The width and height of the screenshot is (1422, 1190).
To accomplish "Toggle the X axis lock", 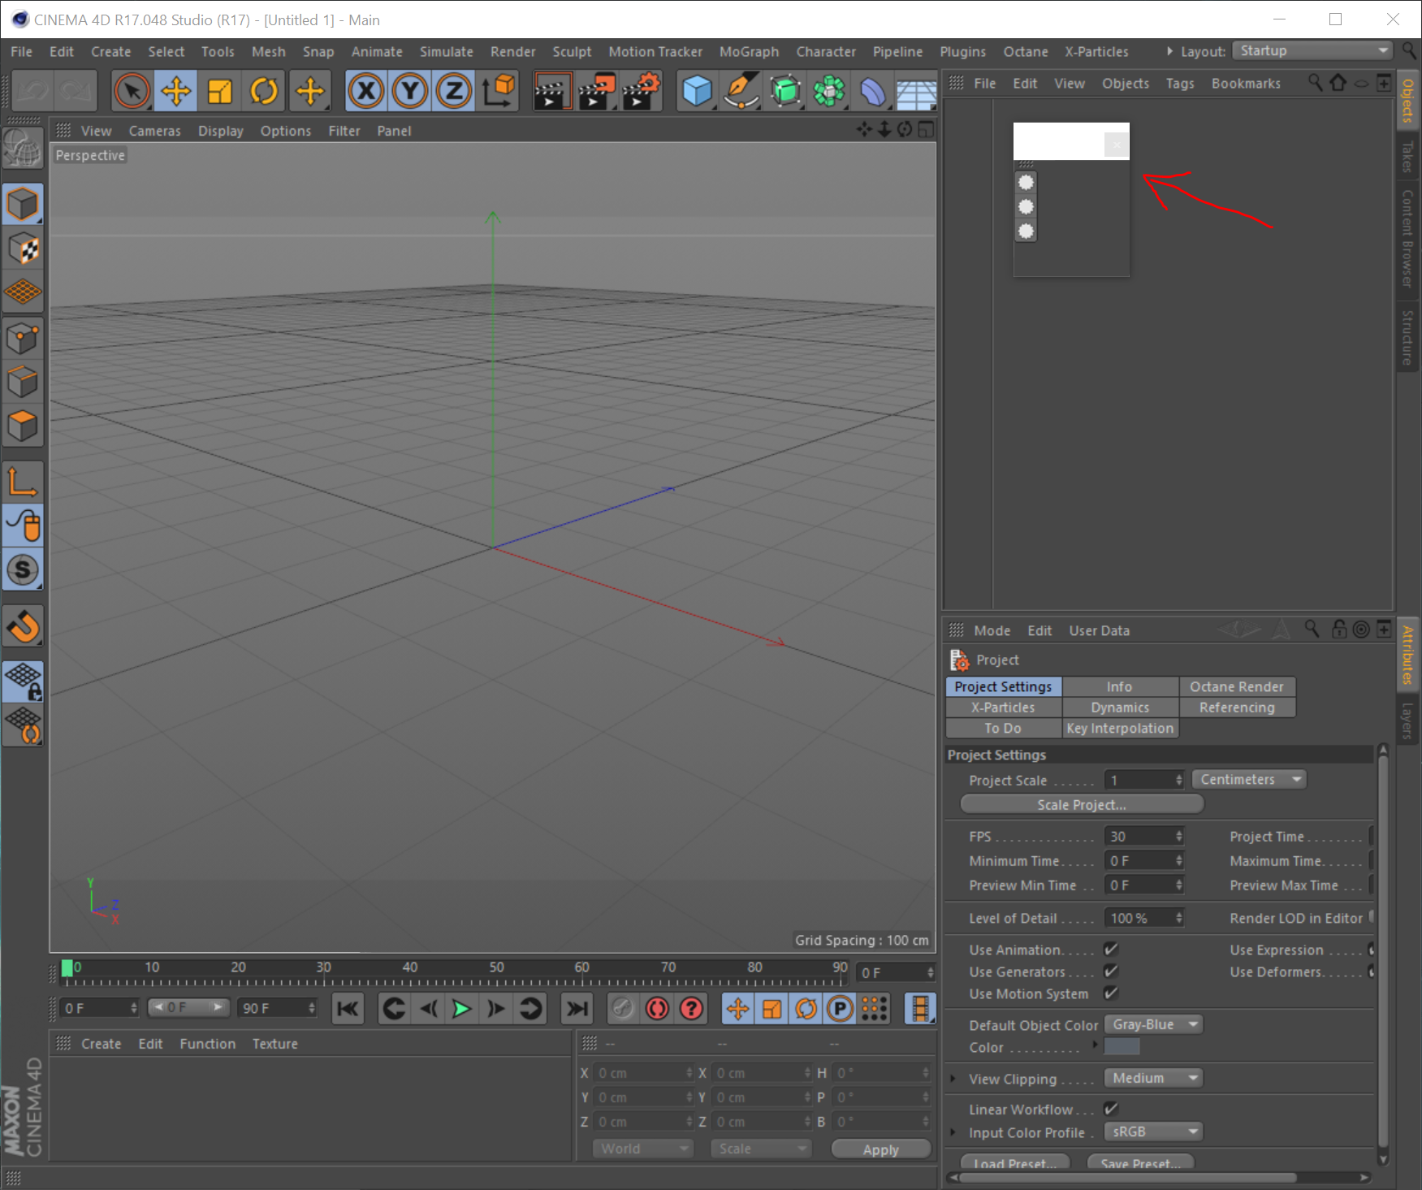I will pyautogui.click(x=366, y=90).
